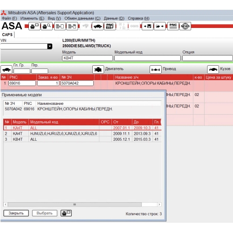The width and height of the screenshot is (233, 233).
Task: Click the document-to-clipboard toolbar icon
Action: coord(72,26)
